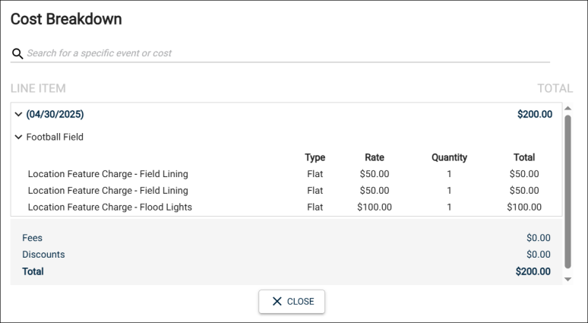This screenshot has height=323, width=588.
Task: Click the $100.00 Flood Lights rate value
Action: pos(374,207)
